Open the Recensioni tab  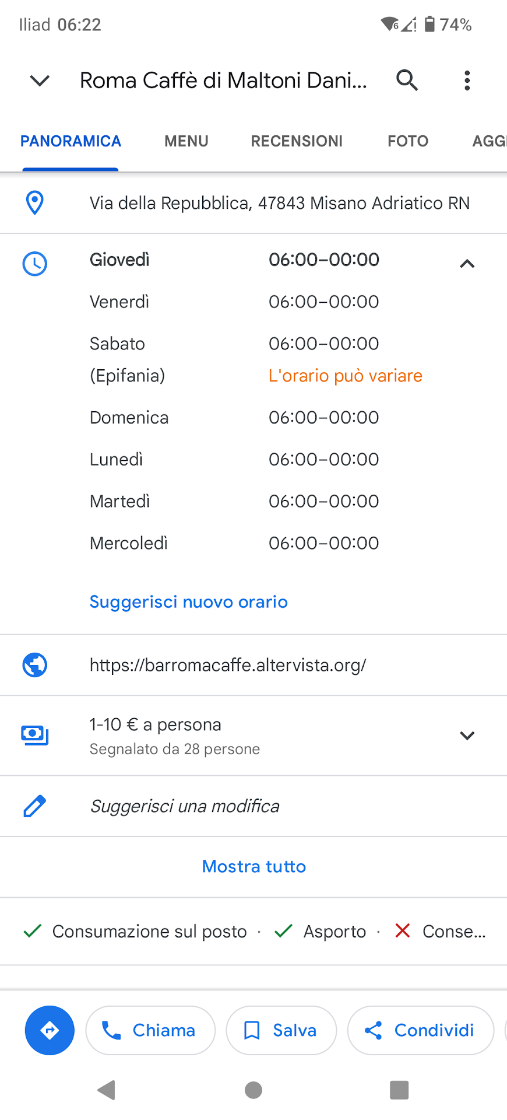[x=297, y=141]
